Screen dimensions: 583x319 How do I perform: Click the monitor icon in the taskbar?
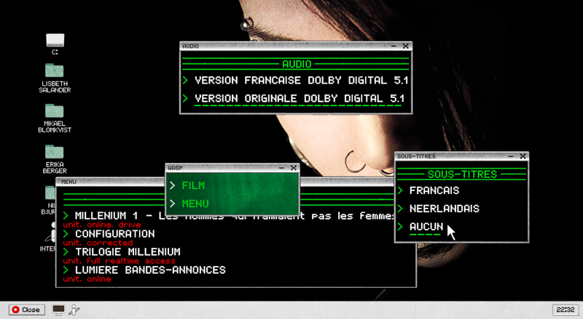[x=58, y=310]
